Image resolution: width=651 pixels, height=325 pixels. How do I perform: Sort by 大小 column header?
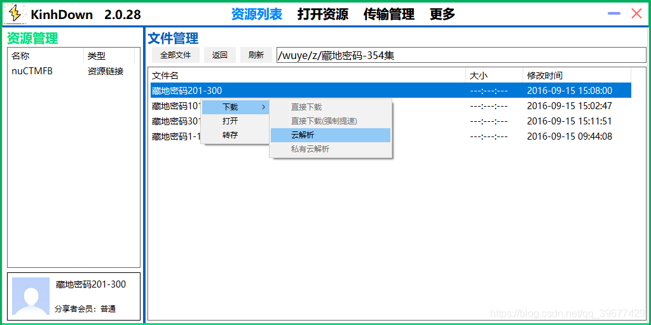click(494, 76)
